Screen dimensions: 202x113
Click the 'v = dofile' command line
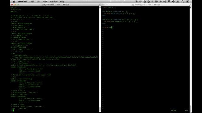(x=22, y=29)
